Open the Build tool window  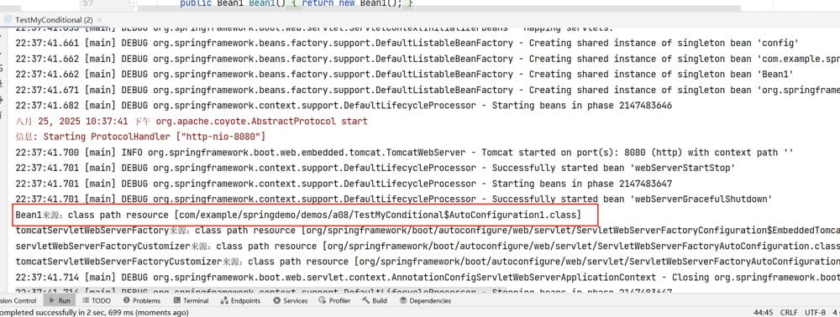click(x=375, y=300)
